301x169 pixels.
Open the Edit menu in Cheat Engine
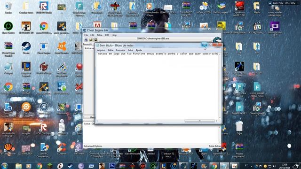92,35
